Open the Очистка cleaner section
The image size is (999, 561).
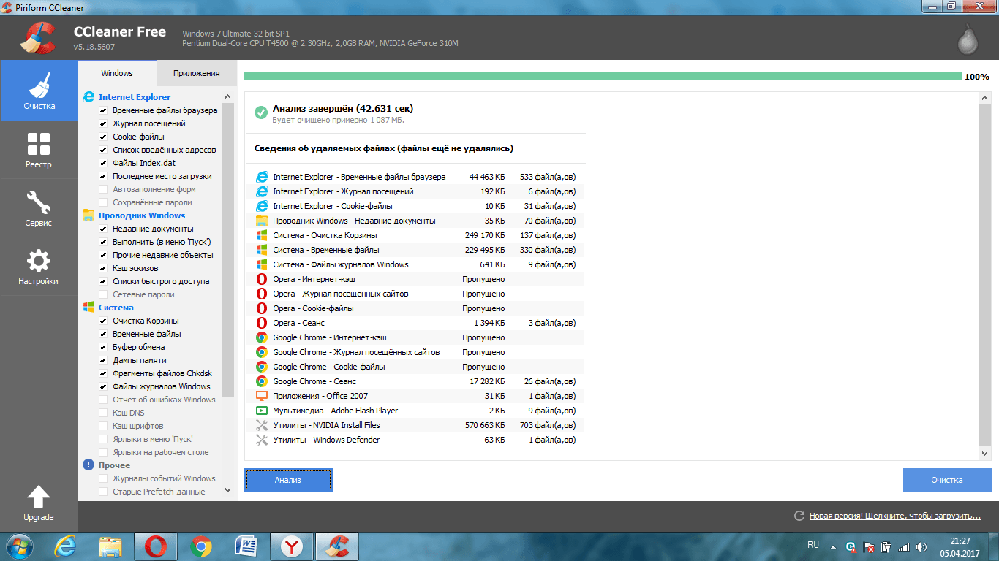[39, 90]
